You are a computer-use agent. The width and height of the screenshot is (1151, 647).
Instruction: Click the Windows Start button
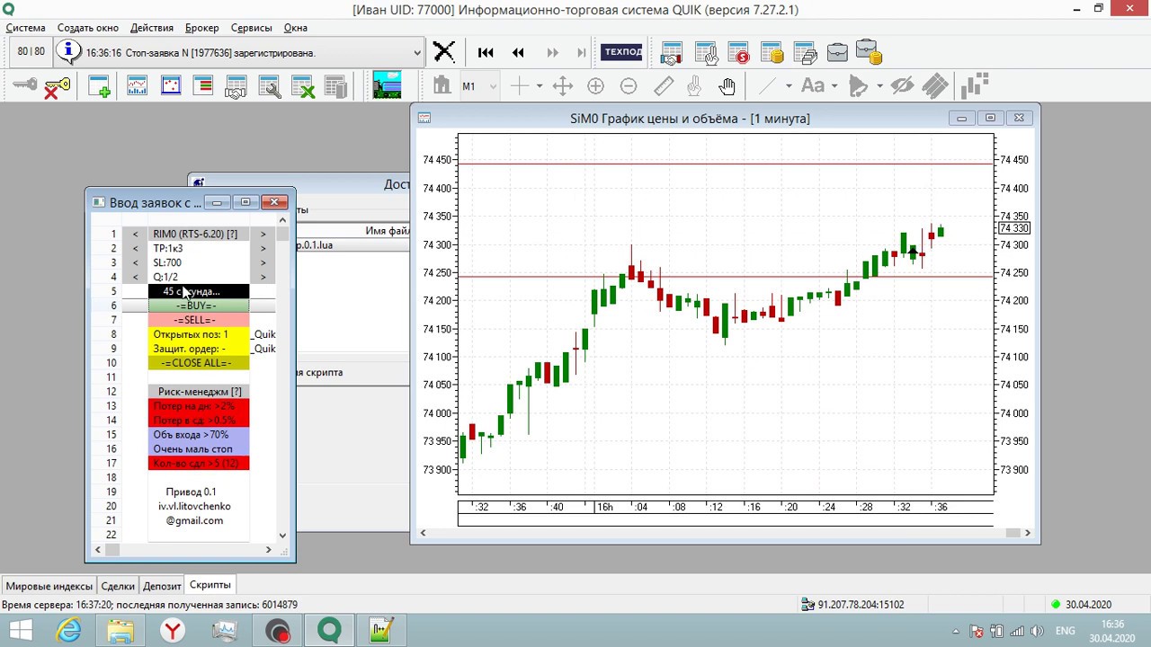[21, 631]
